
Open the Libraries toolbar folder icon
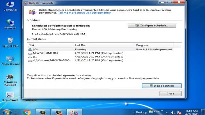(x=151, y=112)
